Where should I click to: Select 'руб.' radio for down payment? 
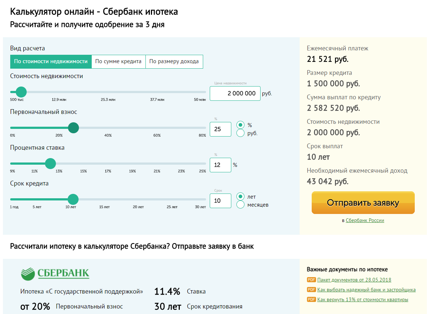click(x=240, y=133)
